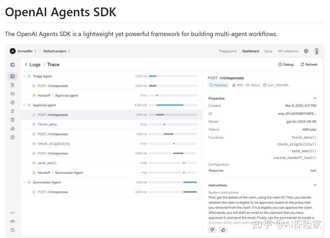Select the storage database icon in sidebar
Screen dimensions: 330x238
coord(12,120)
